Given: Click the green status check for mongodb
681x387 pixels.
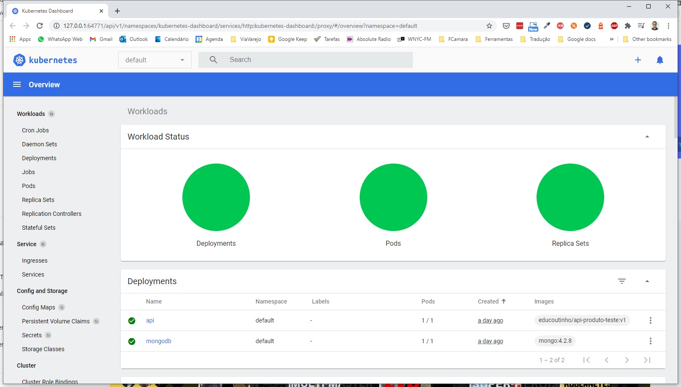Looking at the screenshot, I should pos(132,341).
